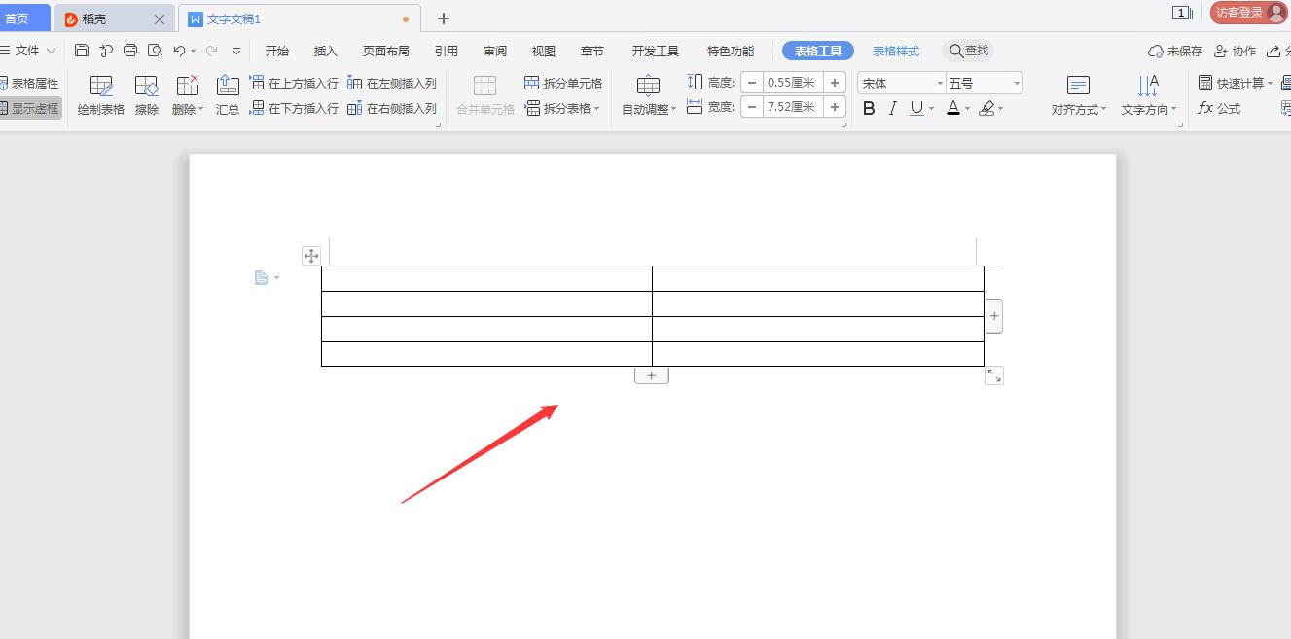The image size is (1291, 639).
Task: Open the font color A picker
Action: pos(954,109)
